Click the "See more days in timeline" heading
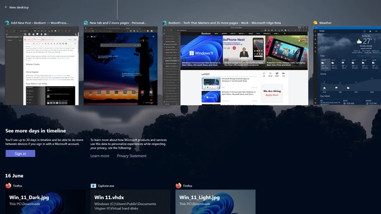381x214 pixels. point(36,131)
